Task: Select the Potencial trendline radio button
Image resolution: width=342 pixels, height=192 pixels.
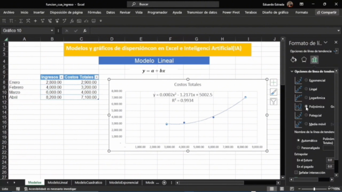Action: coord(306,115)
